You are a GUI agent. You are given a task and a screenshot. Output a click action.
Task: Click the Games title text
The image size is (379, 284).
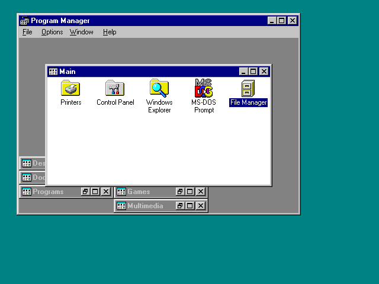139,192
